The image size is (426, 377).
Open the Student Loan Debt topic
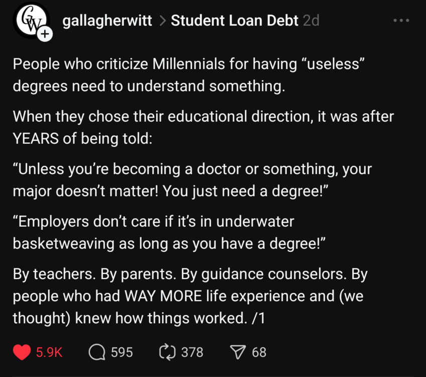coord(235,21)
